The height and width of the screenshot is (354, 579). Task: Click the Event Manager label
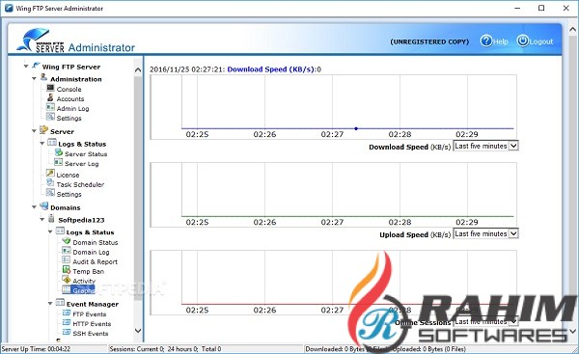pos(93,304)
